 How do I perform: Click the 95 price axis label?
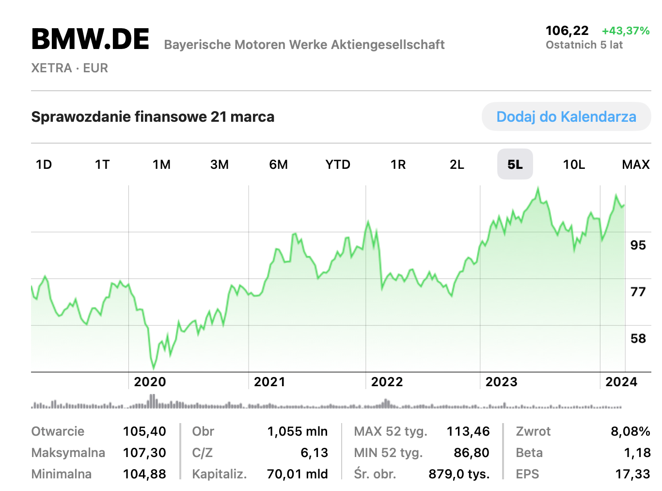[638, 245]
